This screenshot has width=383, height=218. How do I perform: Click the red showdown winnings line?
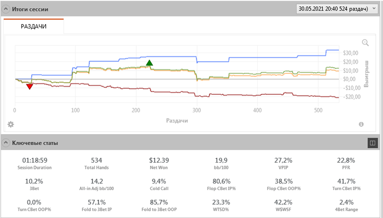[x=171, y=92]
